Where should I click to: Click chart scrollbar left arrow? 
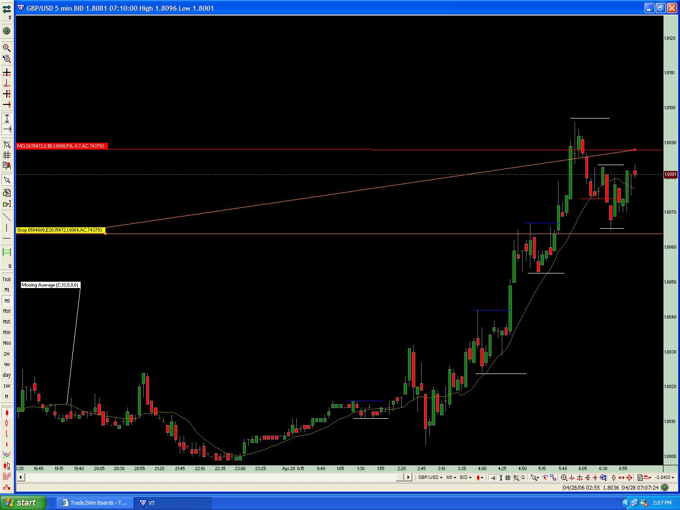pos(21,477)
